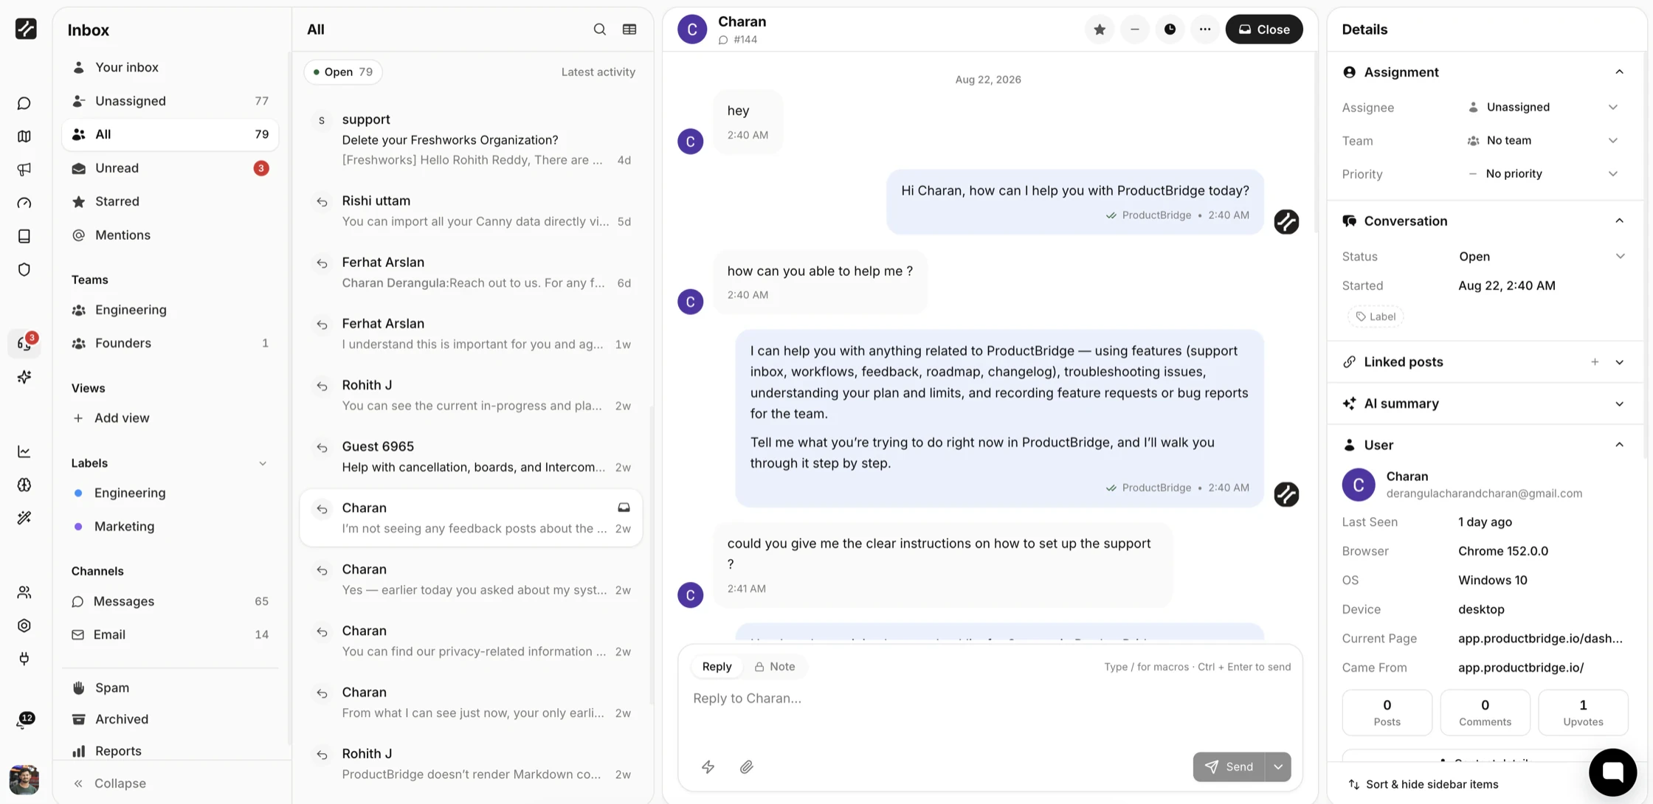Image resolution: width=1653 pixels, height=804 pixels.
Task: Open the Assignee Unassigned dropdown
Action: [x=1542, y=108]
